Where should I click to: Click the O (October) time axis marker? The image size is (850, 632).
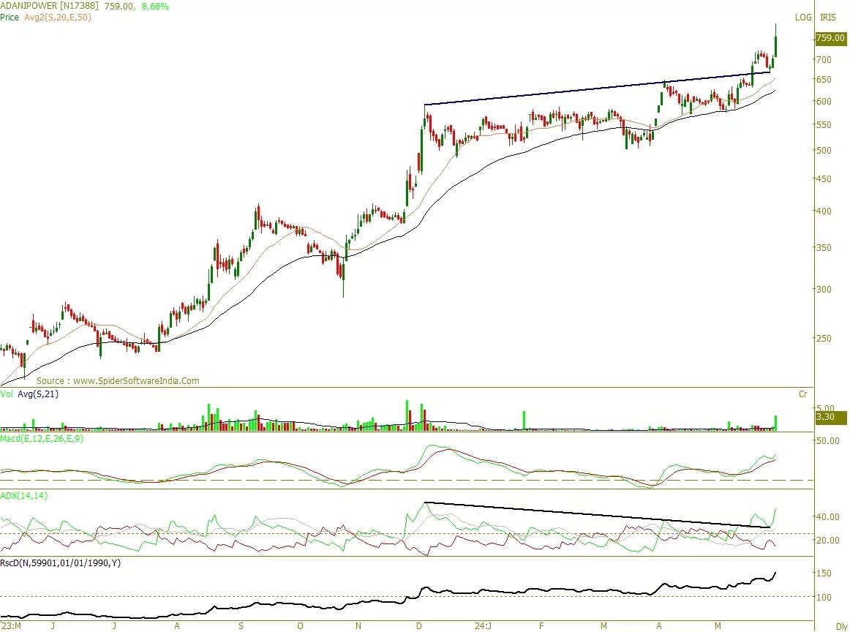click(x=301, y=626)
